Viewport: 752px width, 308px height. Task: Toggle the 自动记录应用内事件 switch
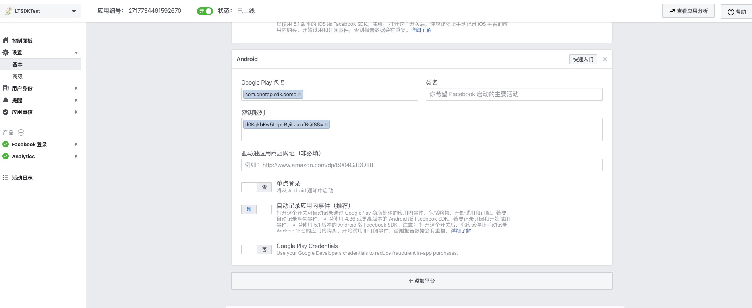coord(256,209)
